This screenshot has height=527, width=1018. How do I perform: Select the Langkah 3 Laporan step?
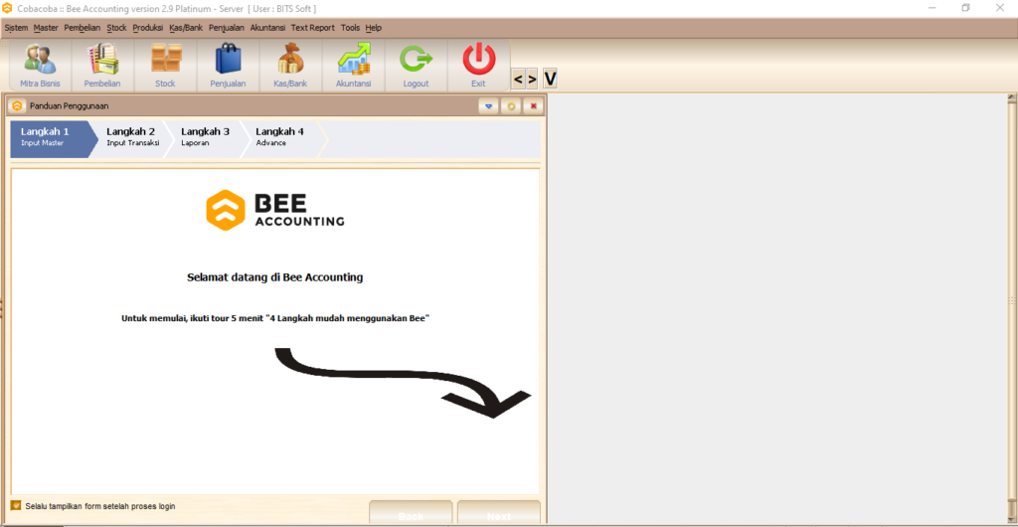205,139
